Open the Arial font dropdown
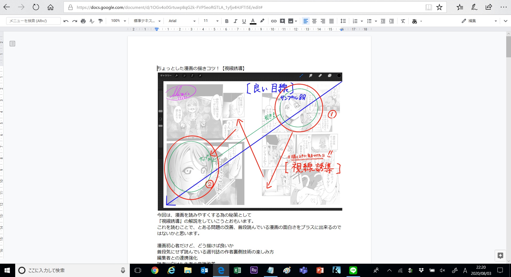This screenshot has height=277, width=511. tap(182, 21)
